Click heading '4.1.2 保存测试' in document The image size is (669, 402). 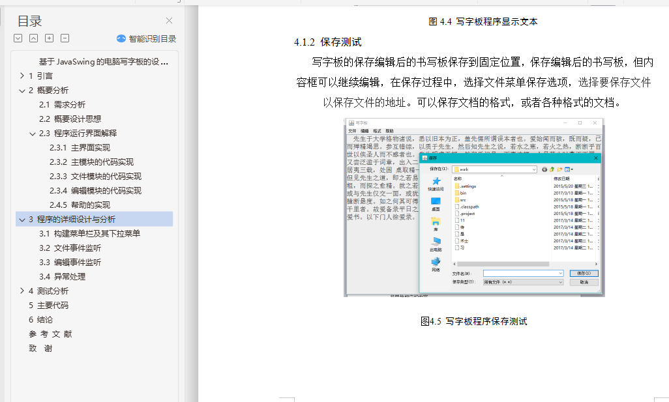328,42
